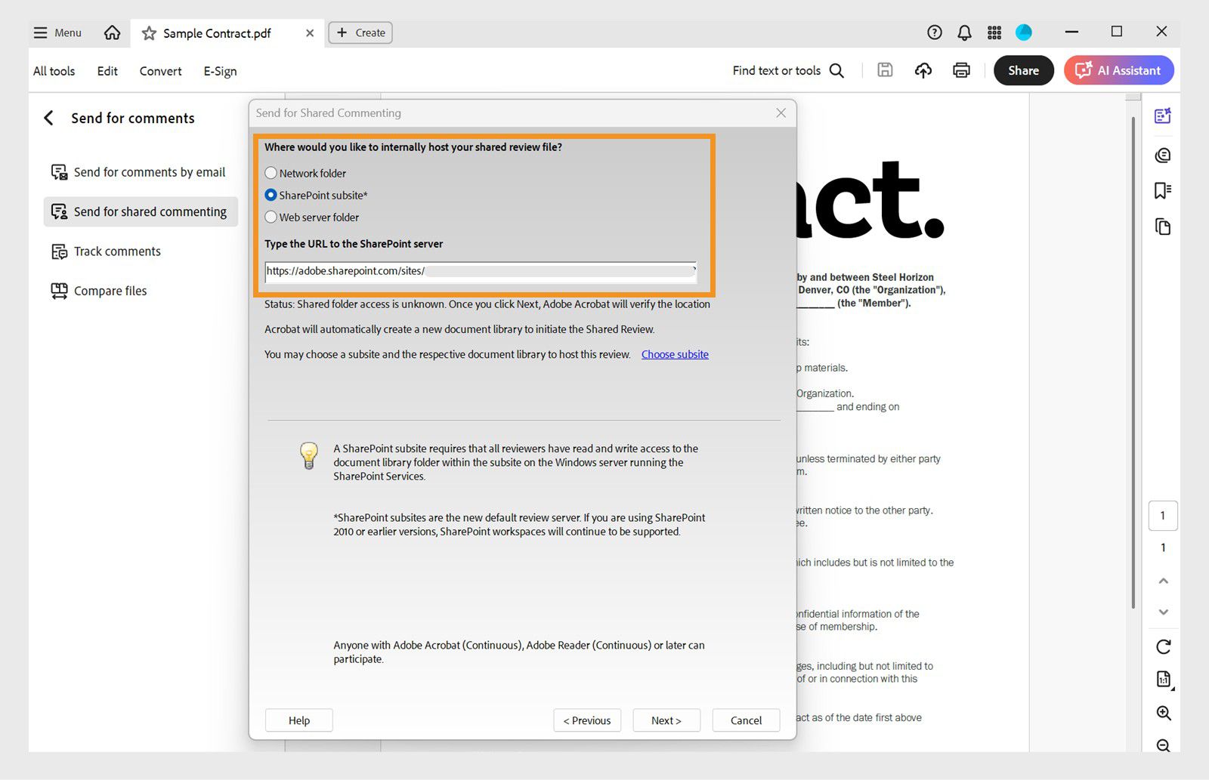Click the rotate page icon
This screenshot has height=780, width=1209.
pyautogui.click(x=1163, y=646)
